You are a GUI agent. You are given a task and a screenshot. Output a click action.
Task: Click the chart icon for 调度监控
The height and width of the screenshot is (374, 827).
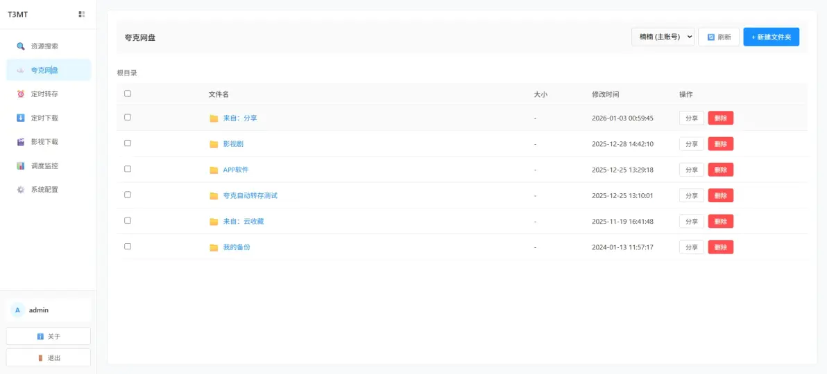point(21,166)
